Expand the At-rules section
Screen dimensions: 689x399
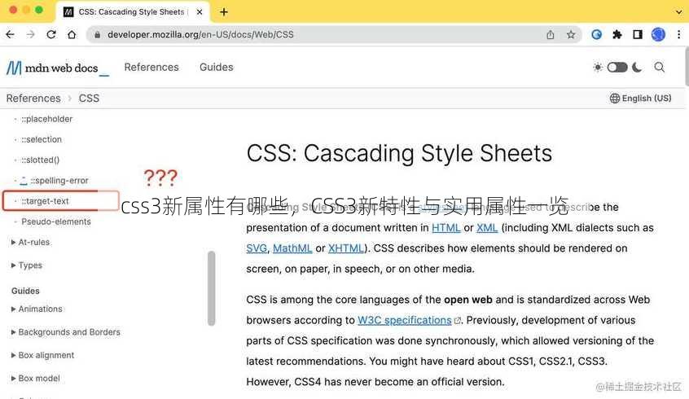pos(30,242)
